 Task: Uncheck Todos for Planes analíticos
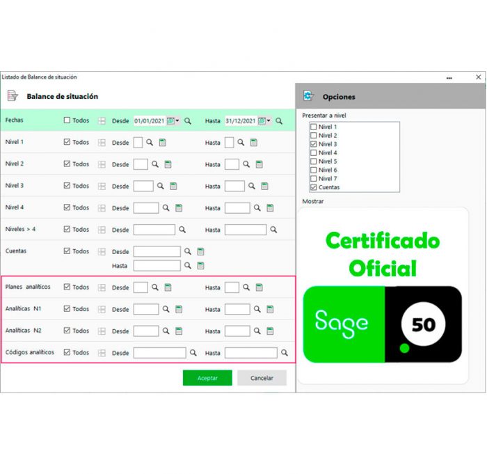pos(67,287)
